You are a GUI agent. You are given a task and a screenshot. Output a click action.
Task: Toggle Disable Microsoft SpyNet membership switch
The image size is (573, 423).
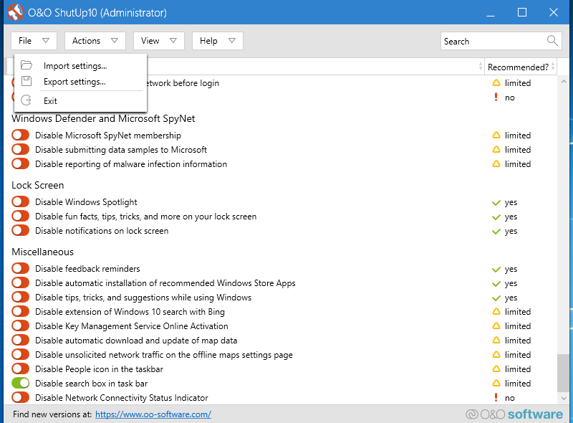[x=21, y=135]
